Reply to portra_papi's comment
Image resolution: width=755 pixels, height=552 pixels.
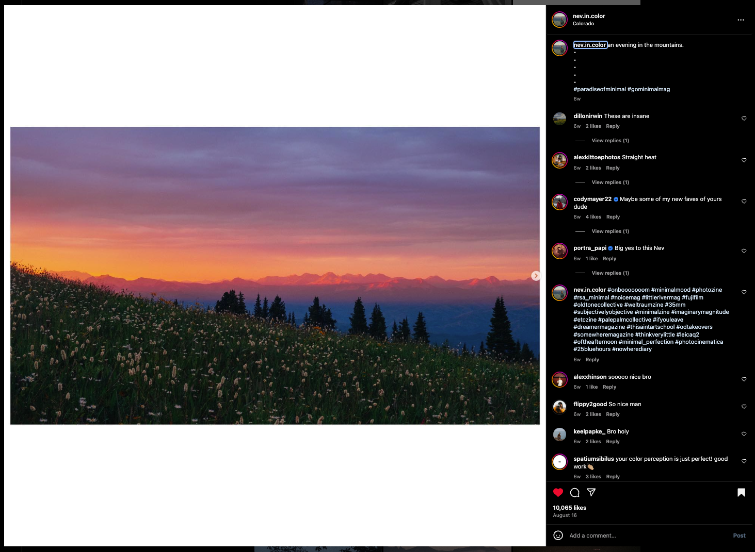coord(609,259)
